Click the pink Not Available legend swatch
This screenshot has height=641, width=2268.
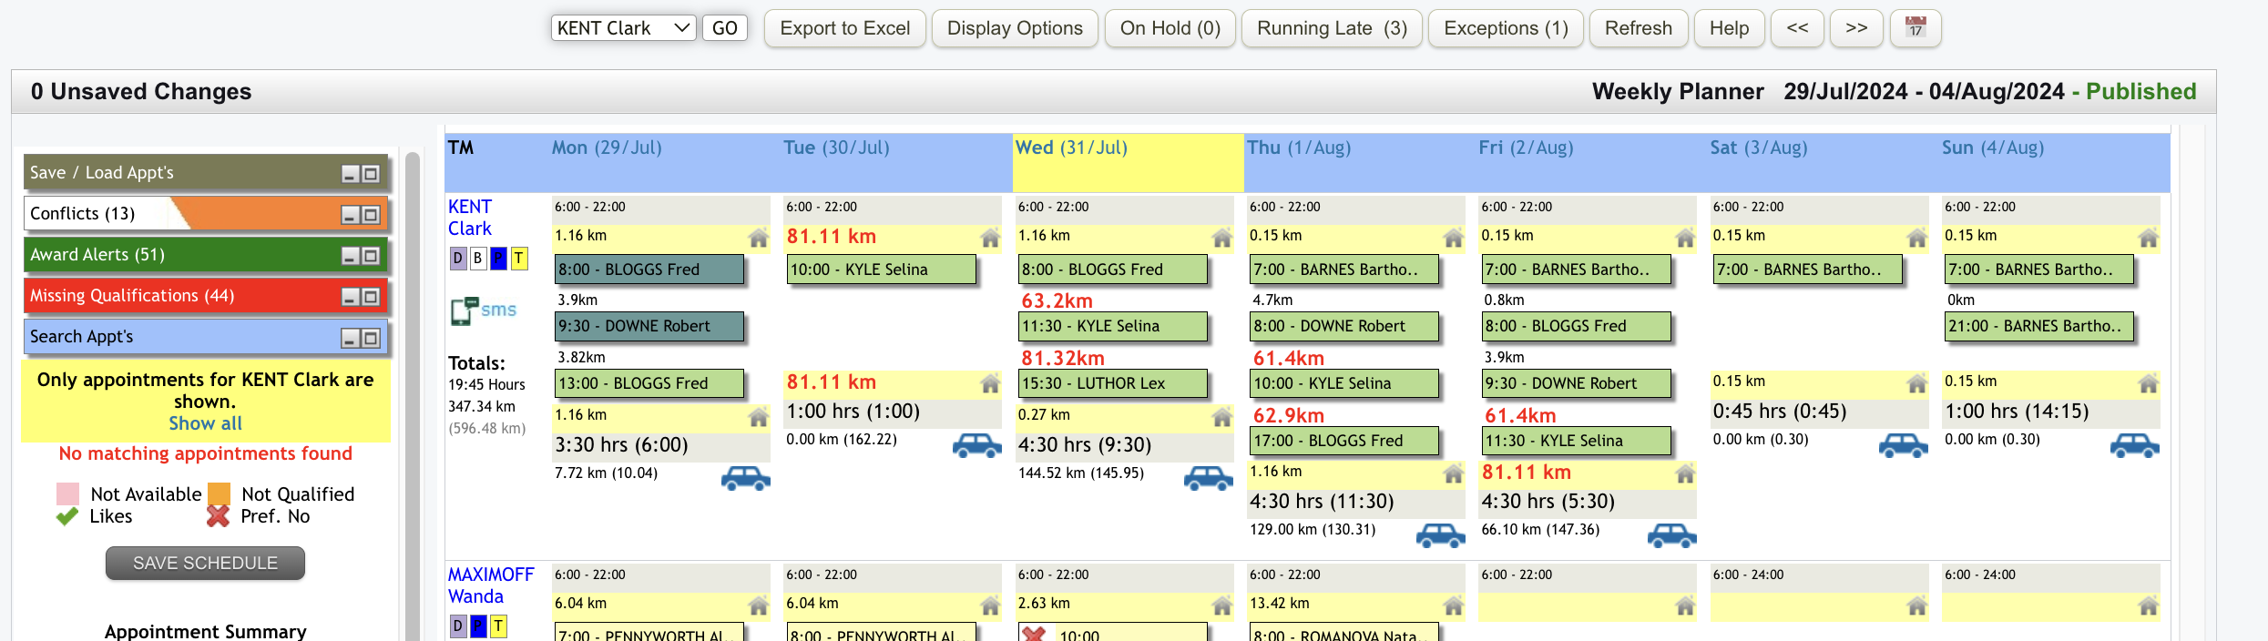[67, 493]
